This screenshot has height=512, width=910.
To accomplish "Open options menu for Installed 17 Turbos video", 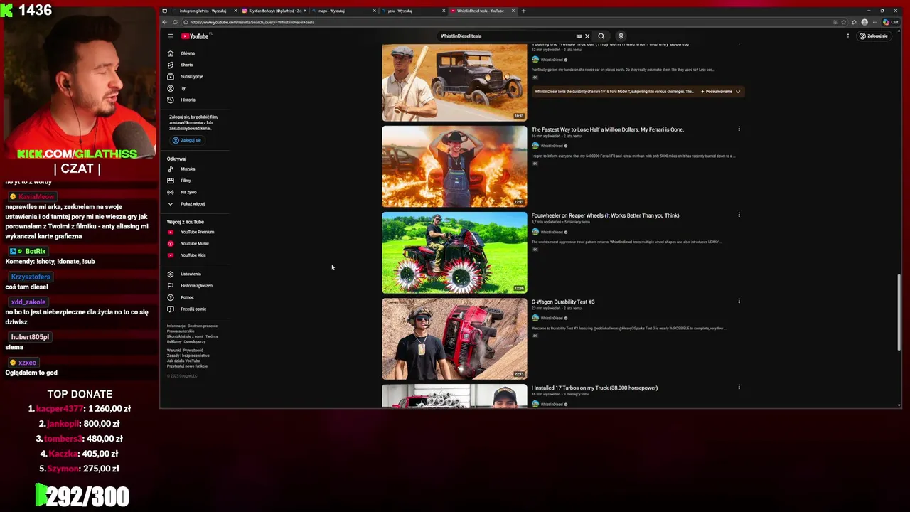I will click(x=739, y=387).
